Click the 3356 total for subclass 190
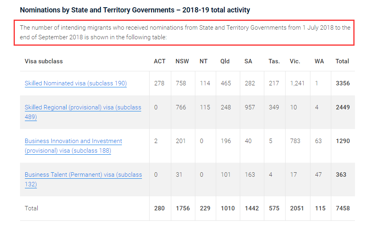 coord(343,83)
